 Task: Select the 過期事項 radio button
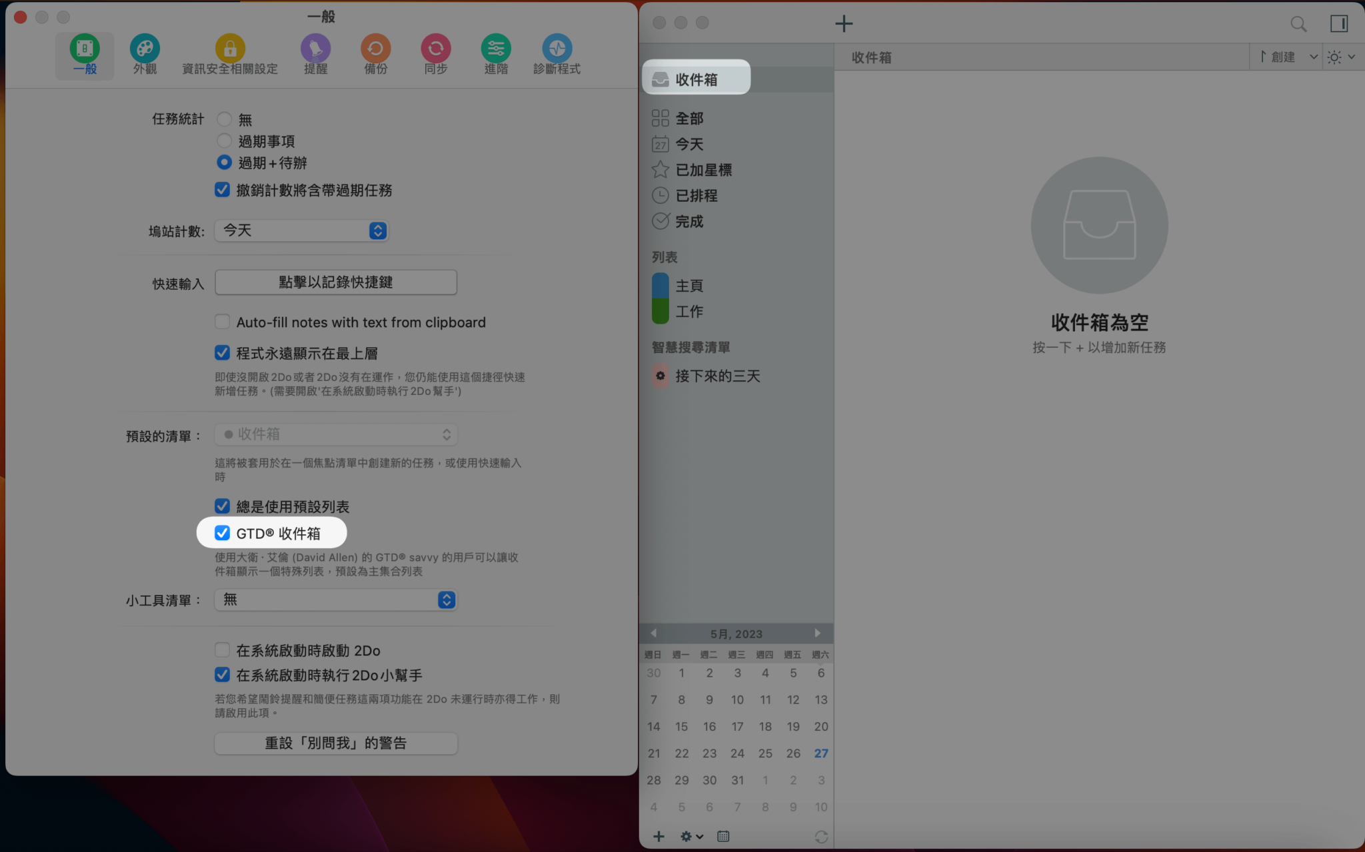coord(224,141)
